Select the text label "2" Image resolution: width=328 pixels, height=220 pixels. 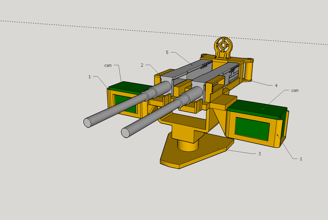tap(142, 65)
